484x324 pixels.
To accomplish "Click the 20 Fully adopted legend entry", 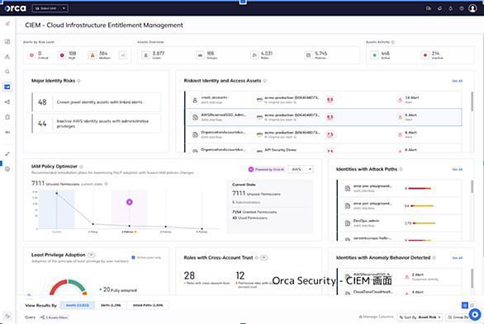I will point(118,290).
